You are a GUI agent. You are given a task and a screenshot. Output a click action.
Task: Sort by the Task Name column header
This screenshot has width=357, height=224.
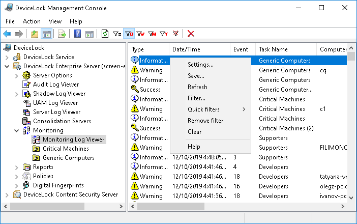point(273,49)
